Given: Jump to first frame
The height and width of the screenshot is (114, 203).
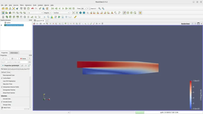Looking at the screenshot, I should (53, 8).
